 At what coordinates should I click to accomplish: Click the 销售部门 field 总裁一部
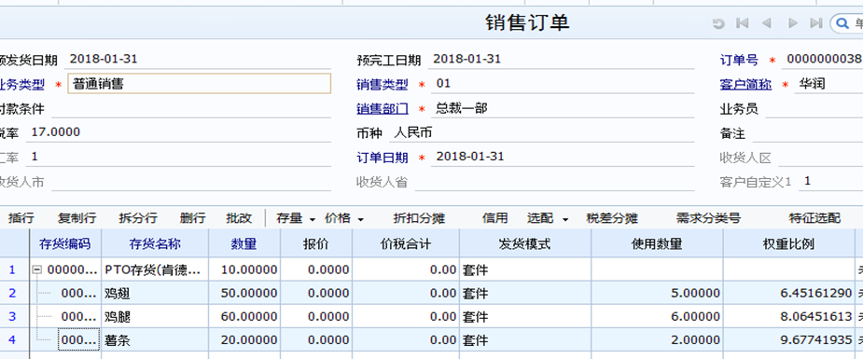(563, 108)
